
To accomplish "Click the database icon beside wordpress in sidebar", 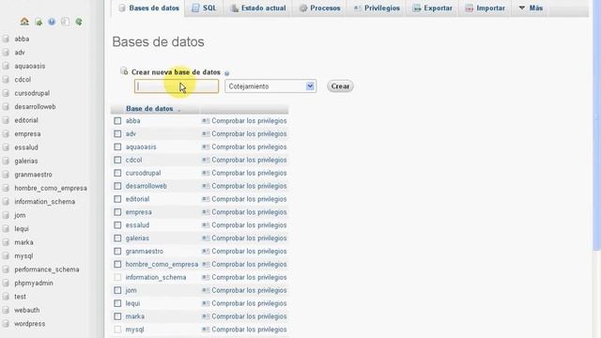I will (6, 324).
